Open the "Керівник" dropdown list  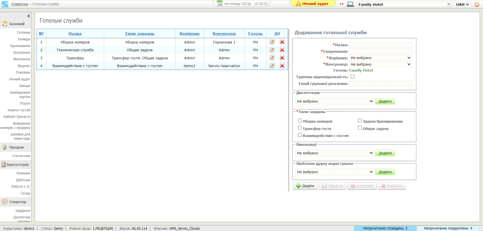(380, 58)
